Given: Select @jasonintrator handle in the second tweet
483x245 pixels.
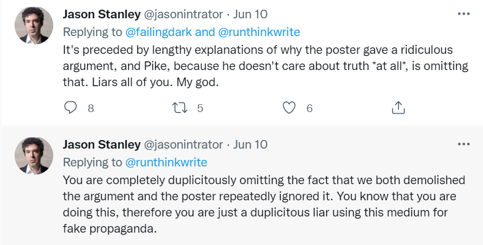Looking at the screenshot, I should tap(182, 144).
